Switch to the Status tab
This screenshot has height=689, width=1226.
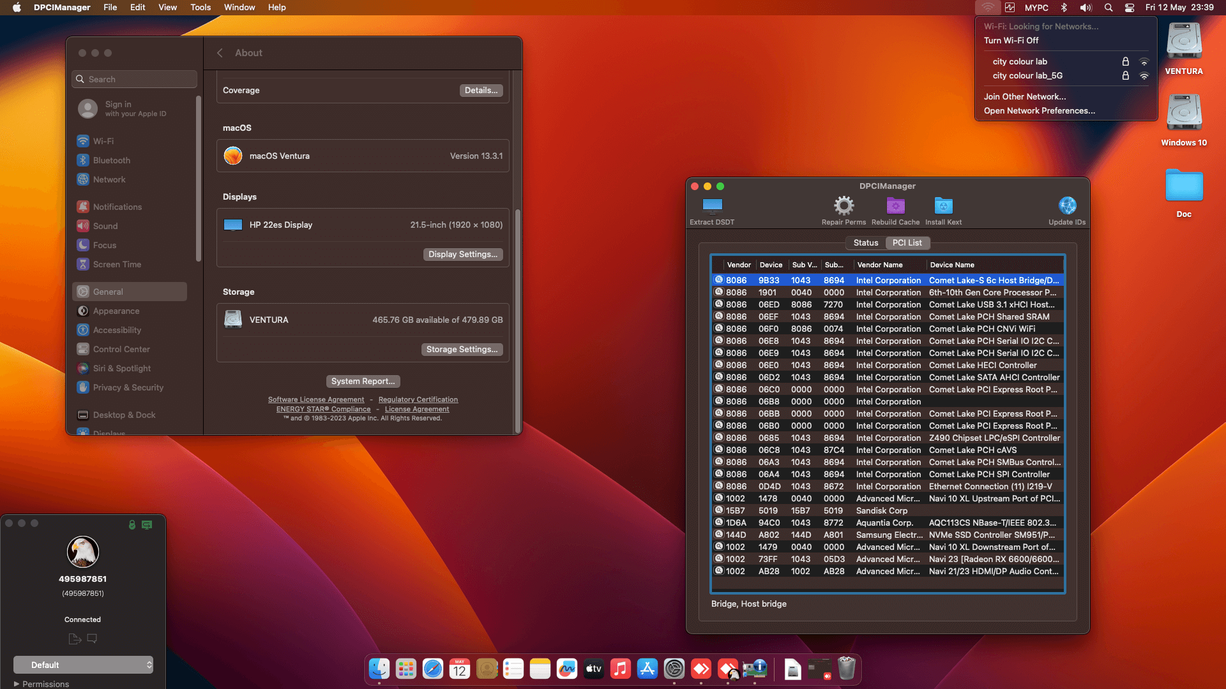click(866, 242)
